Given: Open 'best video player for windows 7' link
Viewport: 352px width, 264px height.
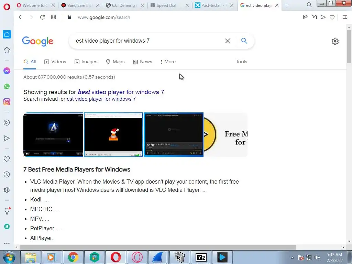Looking at the screenshot, I should pos(121,92).
